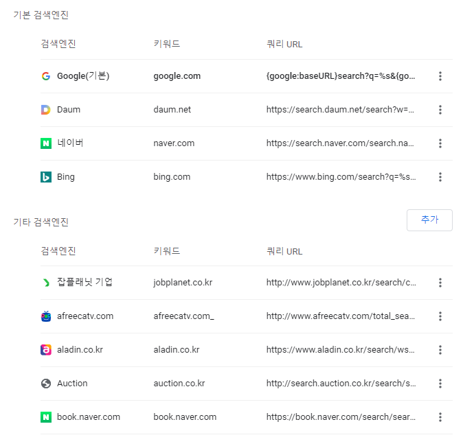This screenshot has height=435, width=463.
Task: Click the search.daum.net query URL
Action: 340,110
